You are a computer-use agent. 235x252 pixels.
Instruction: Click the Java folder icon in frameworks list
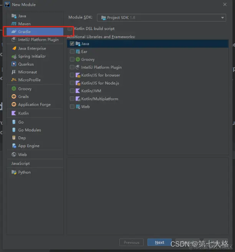click(78, 43)
